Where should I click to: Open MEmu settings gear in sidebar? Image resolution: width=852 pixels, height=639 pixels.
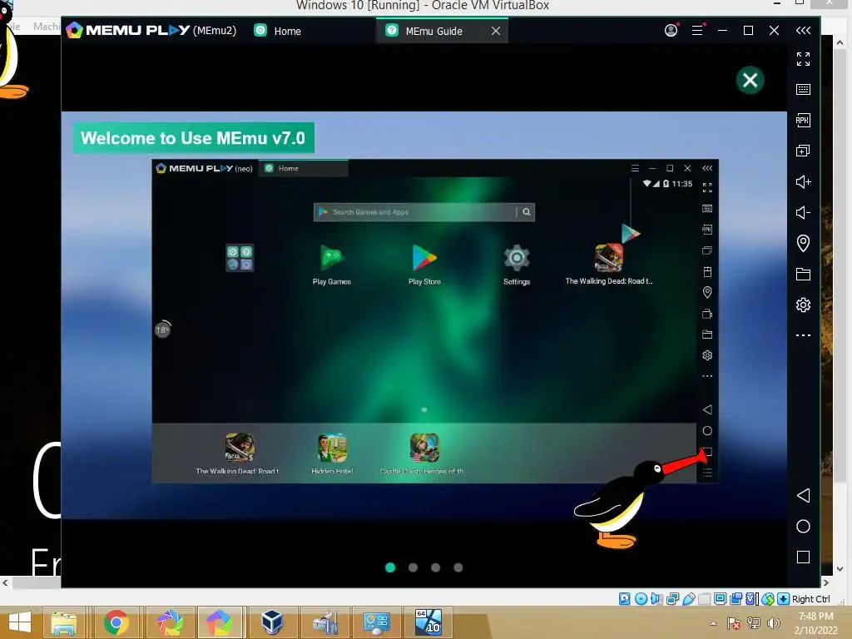803,305
